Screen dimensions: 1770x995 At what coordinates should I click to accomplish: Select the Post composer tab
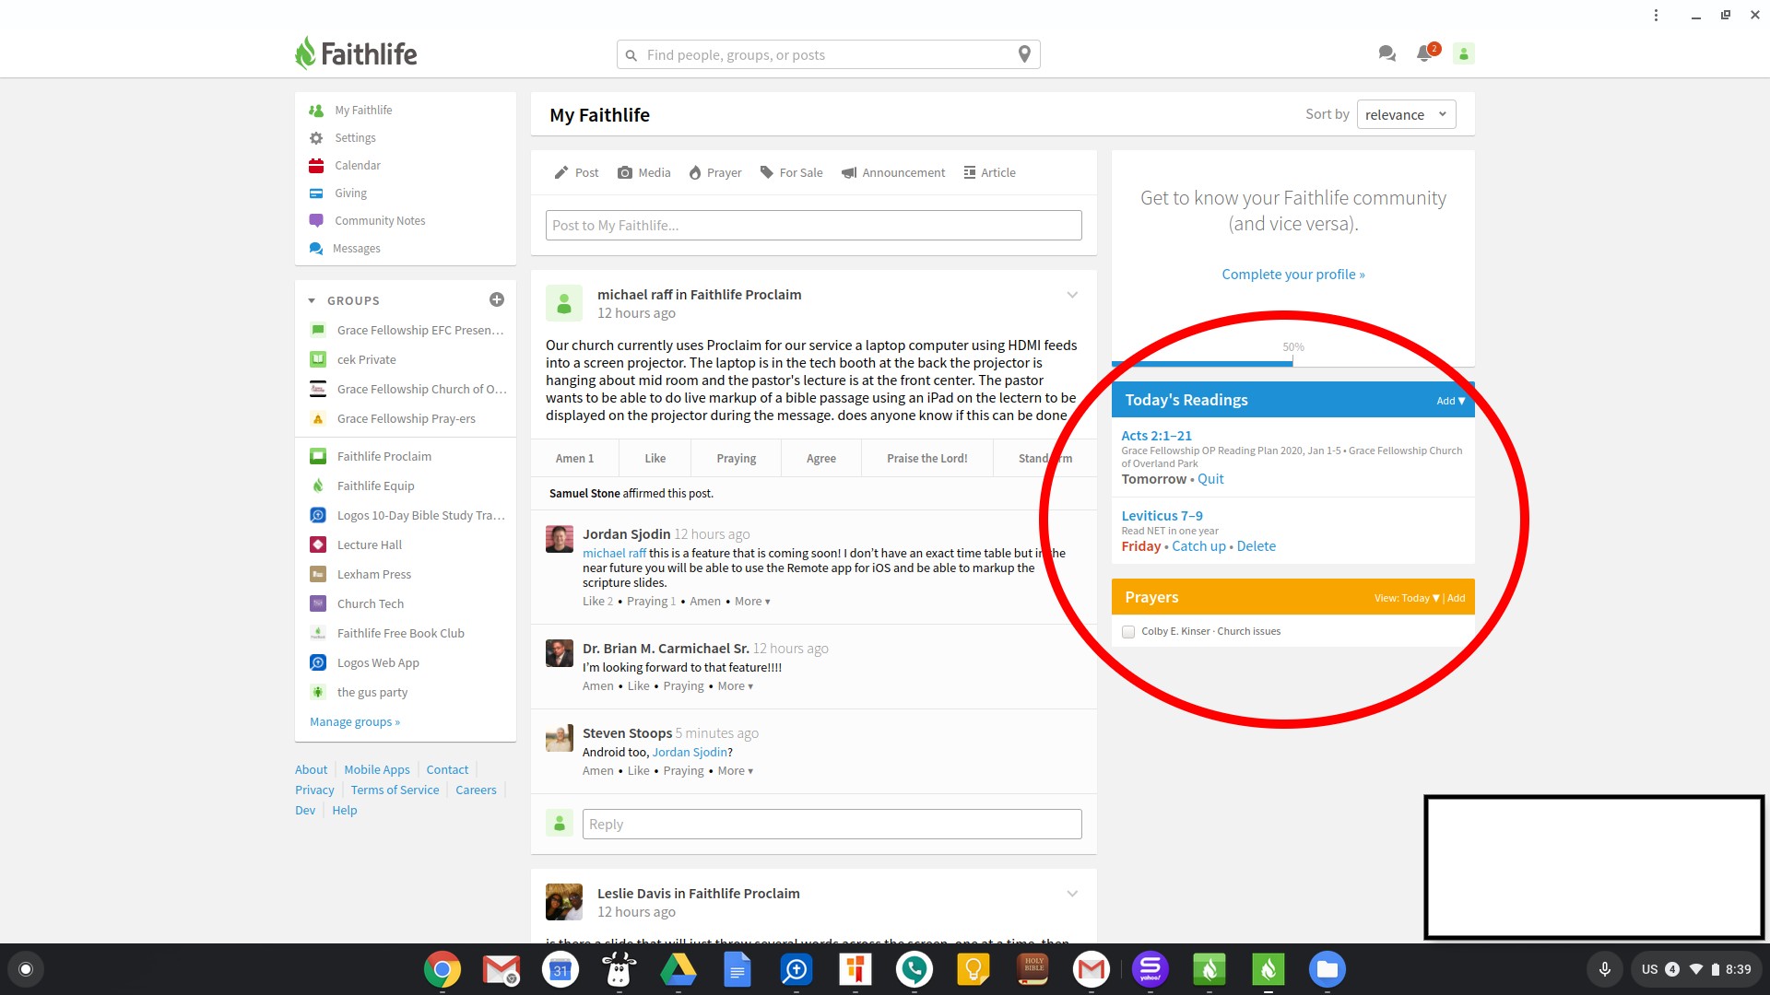tap(576, 172)
